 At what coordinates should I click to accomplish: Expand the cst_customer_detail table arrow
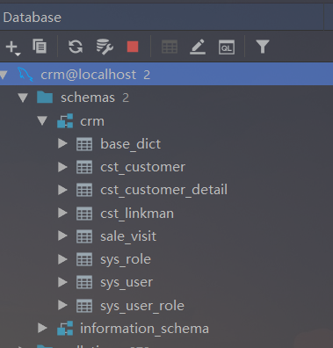[62, 190]
